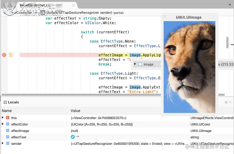
Task: Close the Locals panel
Action: (230, 102)
